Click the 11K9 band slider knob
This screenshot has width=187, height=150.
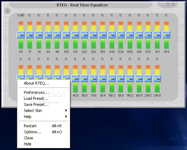[121, 79]
